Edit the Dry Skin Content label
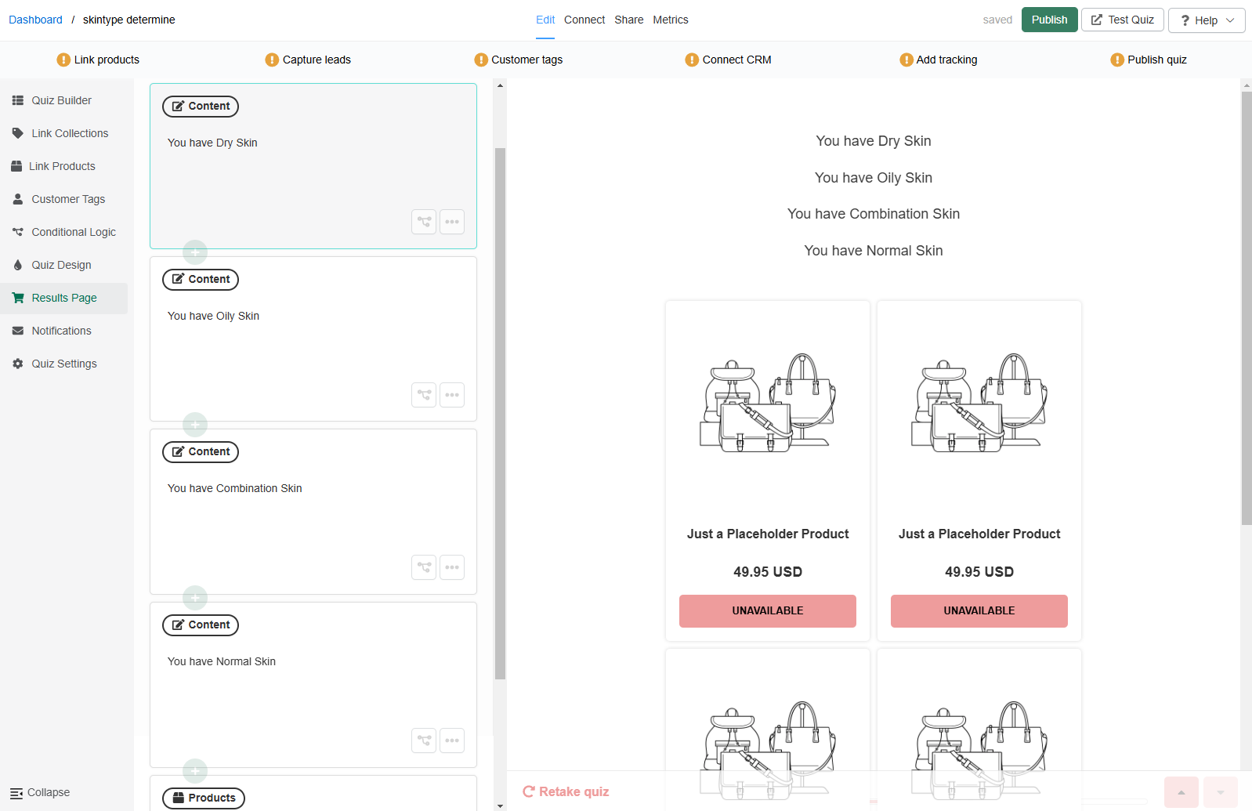Image resolution: width=1252 pixels, height=811 pixels. (201, 107)
